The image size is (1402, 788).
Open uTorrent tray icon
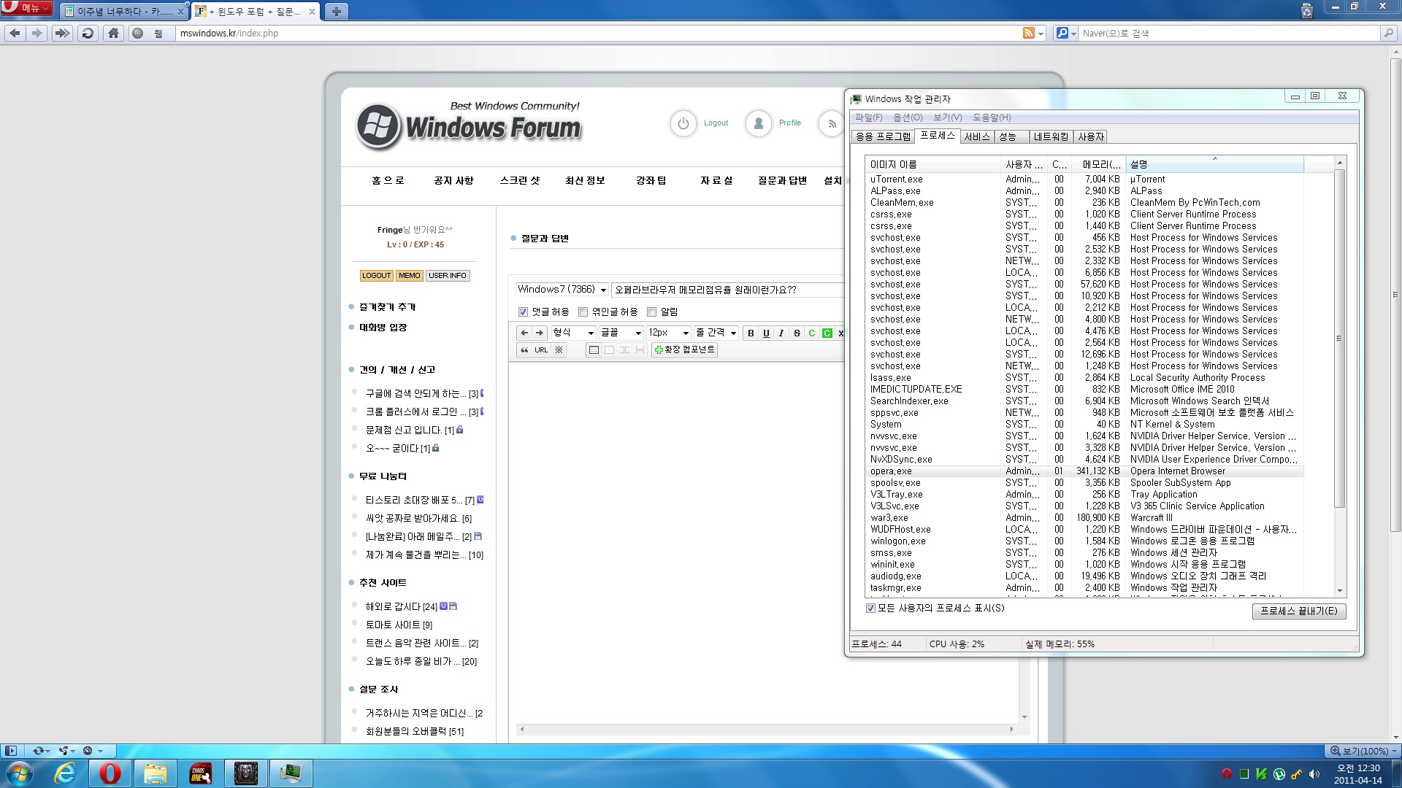tap(1279, 774)
